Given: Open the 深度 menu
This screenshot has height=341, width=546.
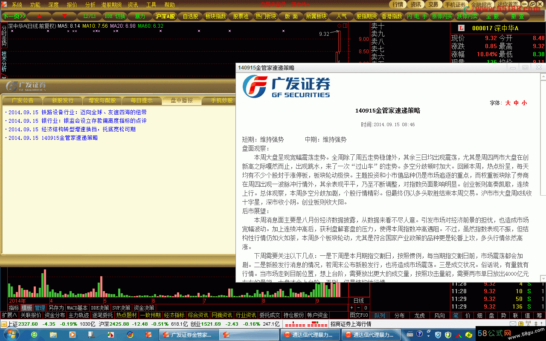Looking at the screenshot, I should (53, 5).
